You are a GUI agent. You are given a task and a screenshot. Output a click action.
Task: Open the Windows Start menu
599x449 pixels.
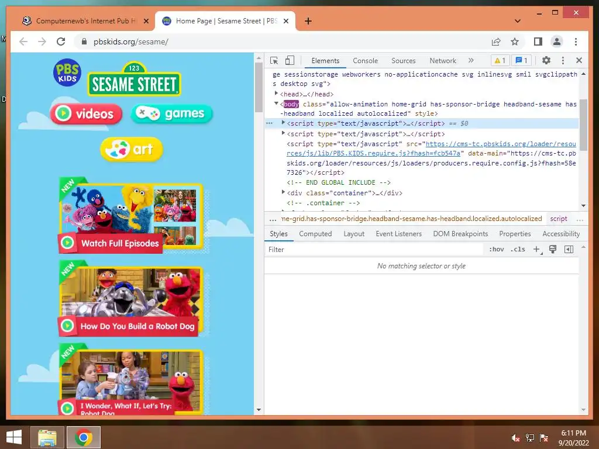pos(14,437)
